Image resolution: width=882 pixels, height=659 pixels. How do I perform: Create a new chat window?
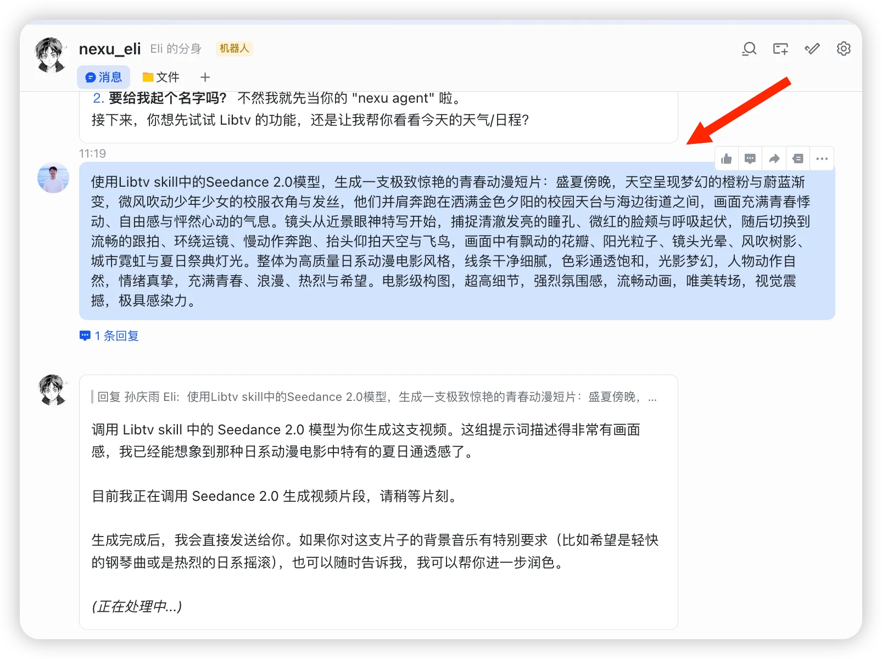pyautogui.click(x=780, y=49)
